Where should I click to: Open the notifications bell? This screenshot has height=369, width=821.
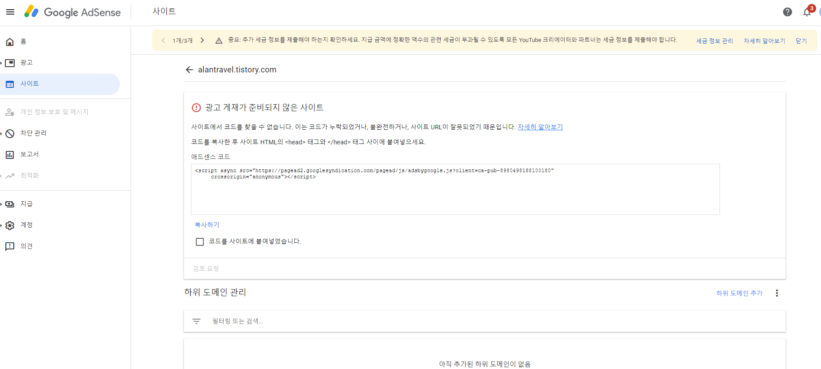807,12
